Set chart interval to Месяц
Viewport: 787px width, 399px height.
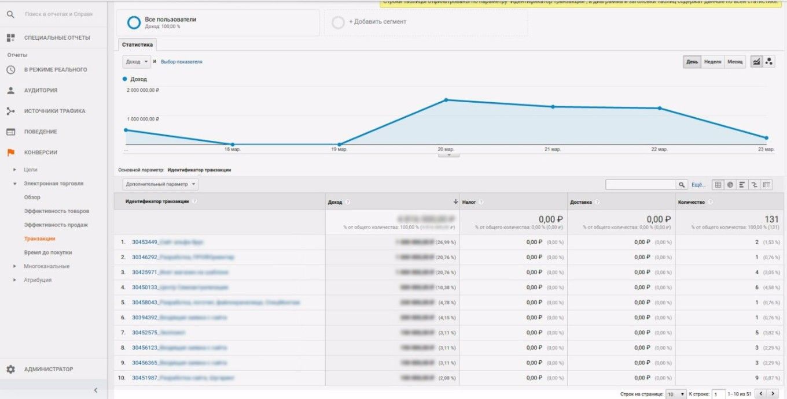[x=735, y=62]
